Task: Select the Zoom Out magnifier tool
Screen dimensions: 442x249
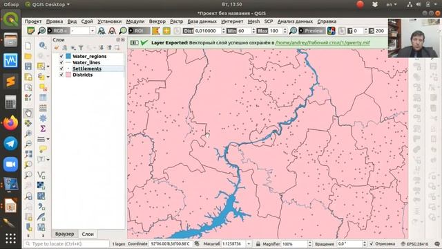Action: [28, 144]
